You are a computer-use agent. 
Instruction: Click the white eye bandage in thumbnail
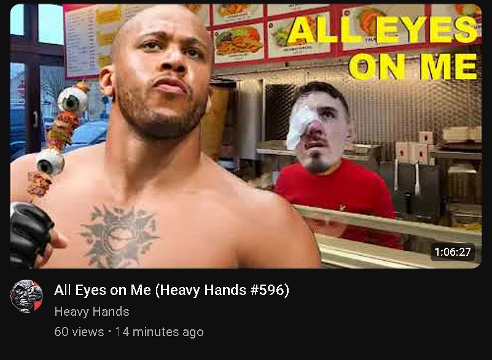pos(300,124)
